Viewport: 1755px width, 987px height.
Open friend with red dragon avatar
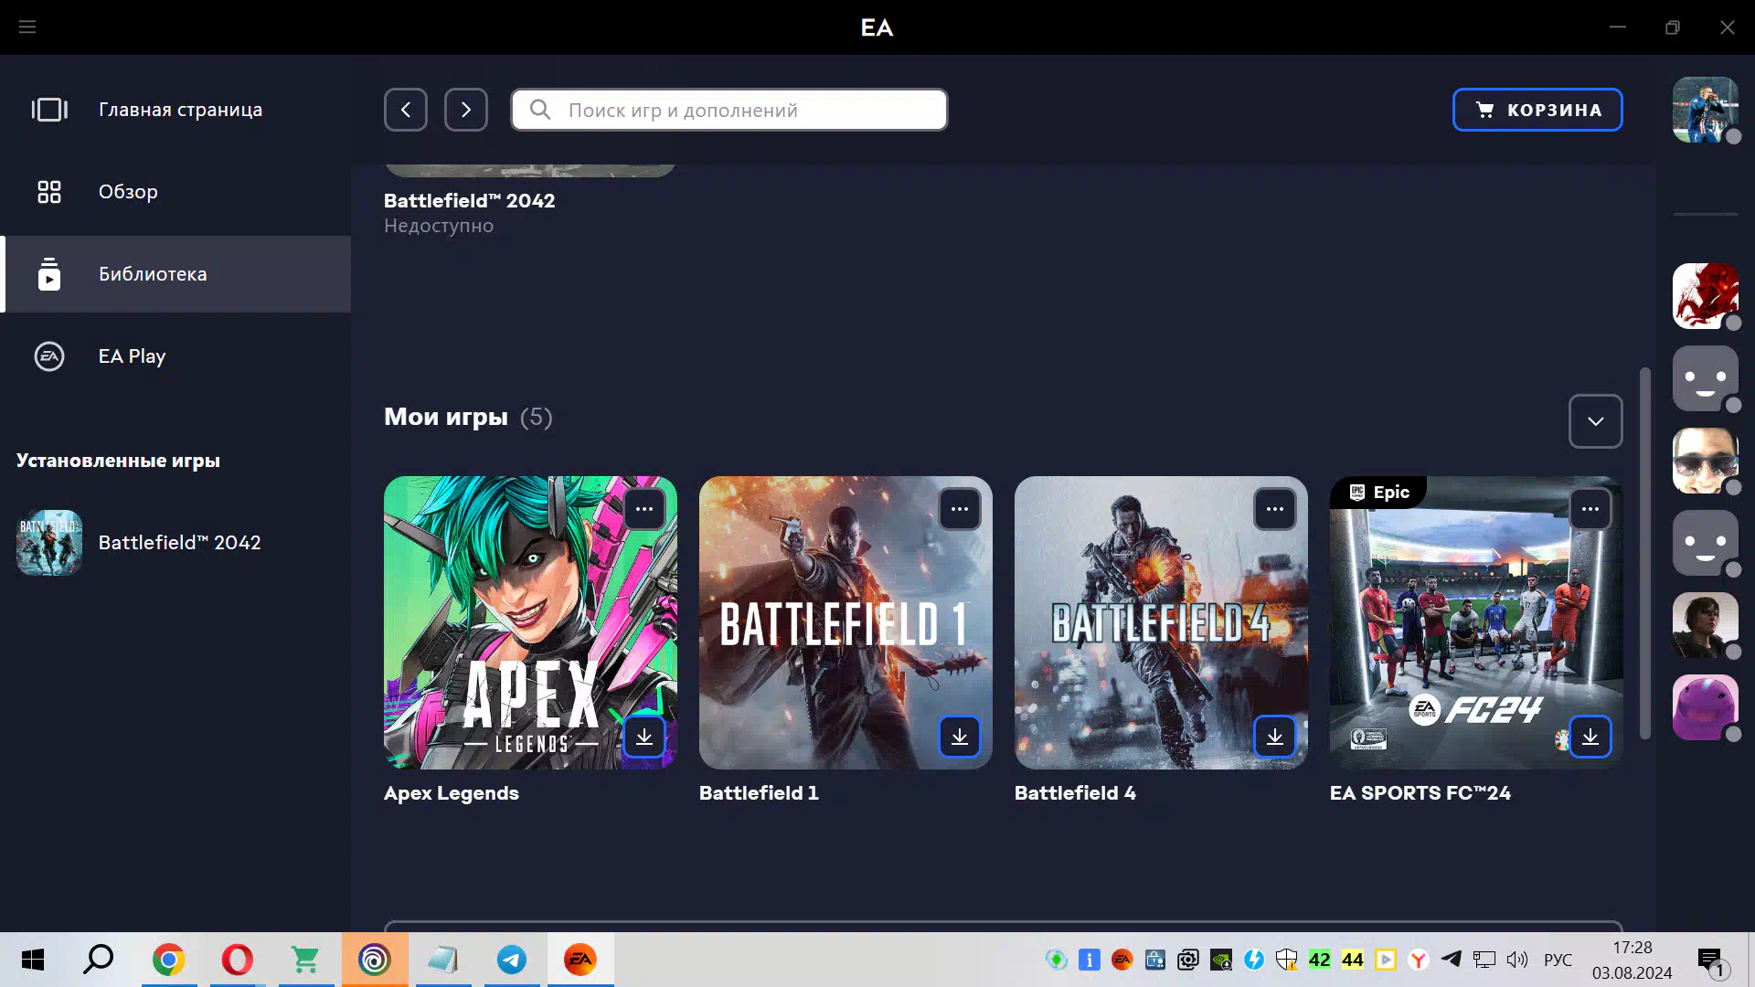click(1706, 296)
